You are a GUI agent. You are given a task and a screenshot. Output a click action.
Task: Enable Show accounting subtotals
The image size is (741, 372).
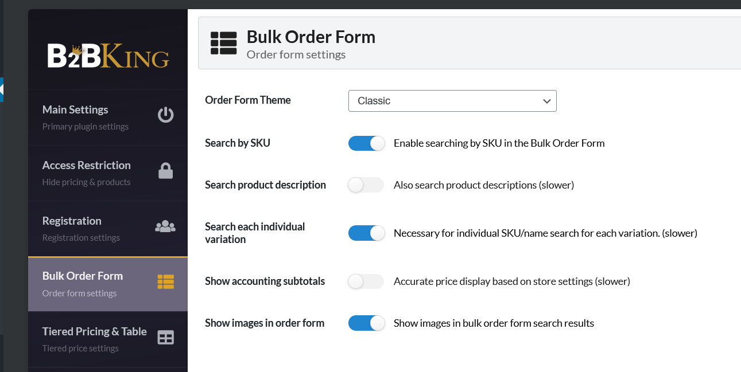click(x=366, y=281)
